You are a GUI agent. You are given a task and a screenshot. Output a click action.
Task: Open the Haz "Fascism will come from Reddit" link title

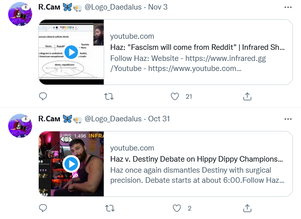click(x=197, y=47)
